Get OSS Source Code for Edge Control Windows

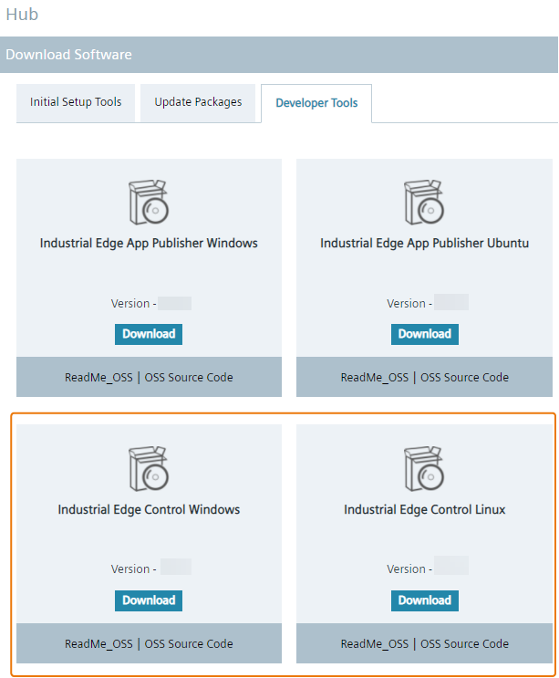tap(189, 643)
